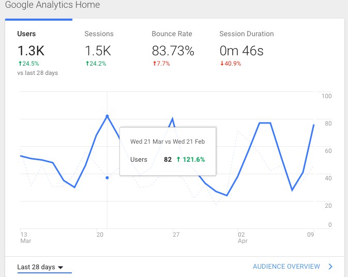Click the Users 1.3K value

coord(31,51)
